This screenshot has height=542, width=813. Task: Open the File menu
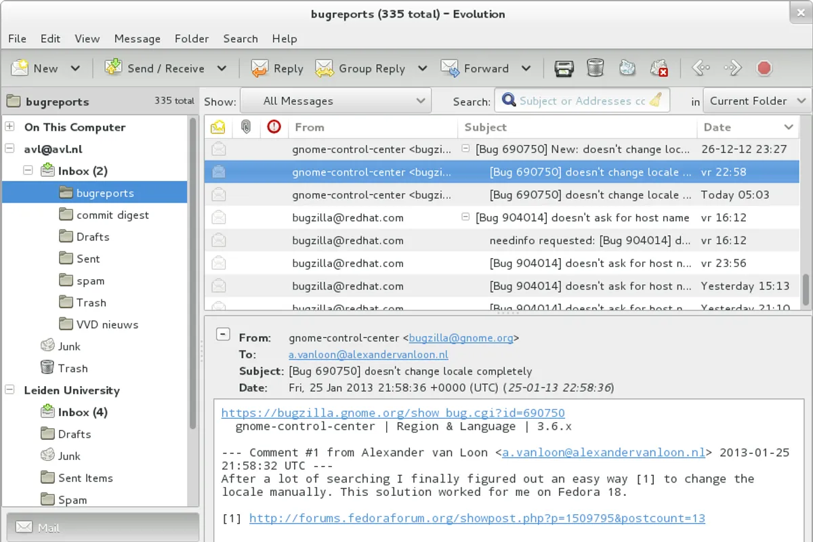17,39
